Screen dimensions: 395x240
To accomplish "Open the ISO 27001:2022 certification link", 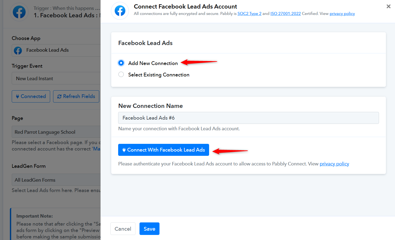I will 285,14.
